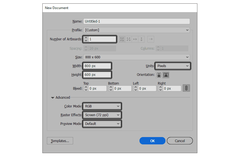Screen dimensions: 240x163
Task: Click the Left bleed stepper arrows
Action: point(136,88)
